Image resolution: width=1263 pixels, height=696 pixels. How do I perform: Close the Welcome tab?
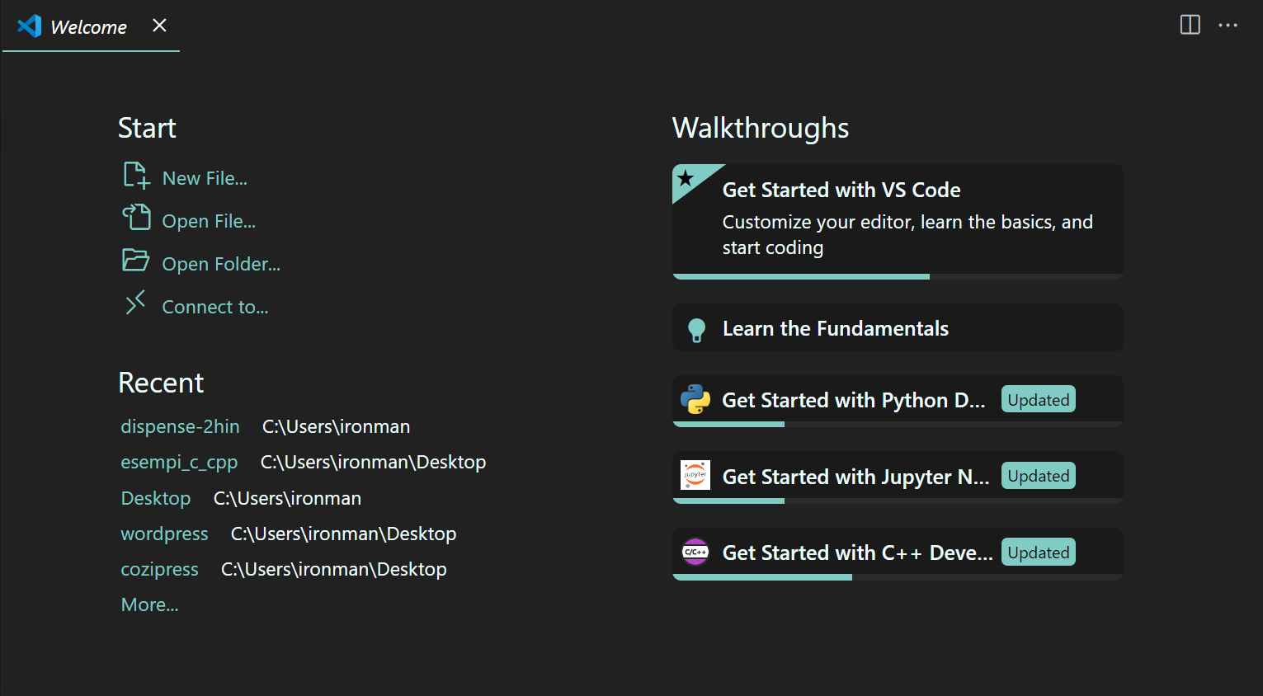pyautogui.click(x=159, y=26)
